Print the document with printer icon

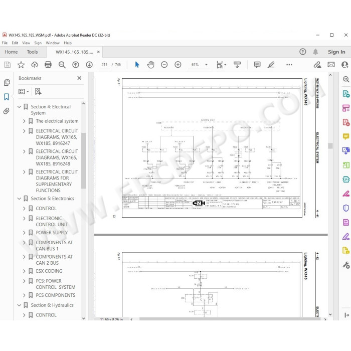click(x=48, y=65)
